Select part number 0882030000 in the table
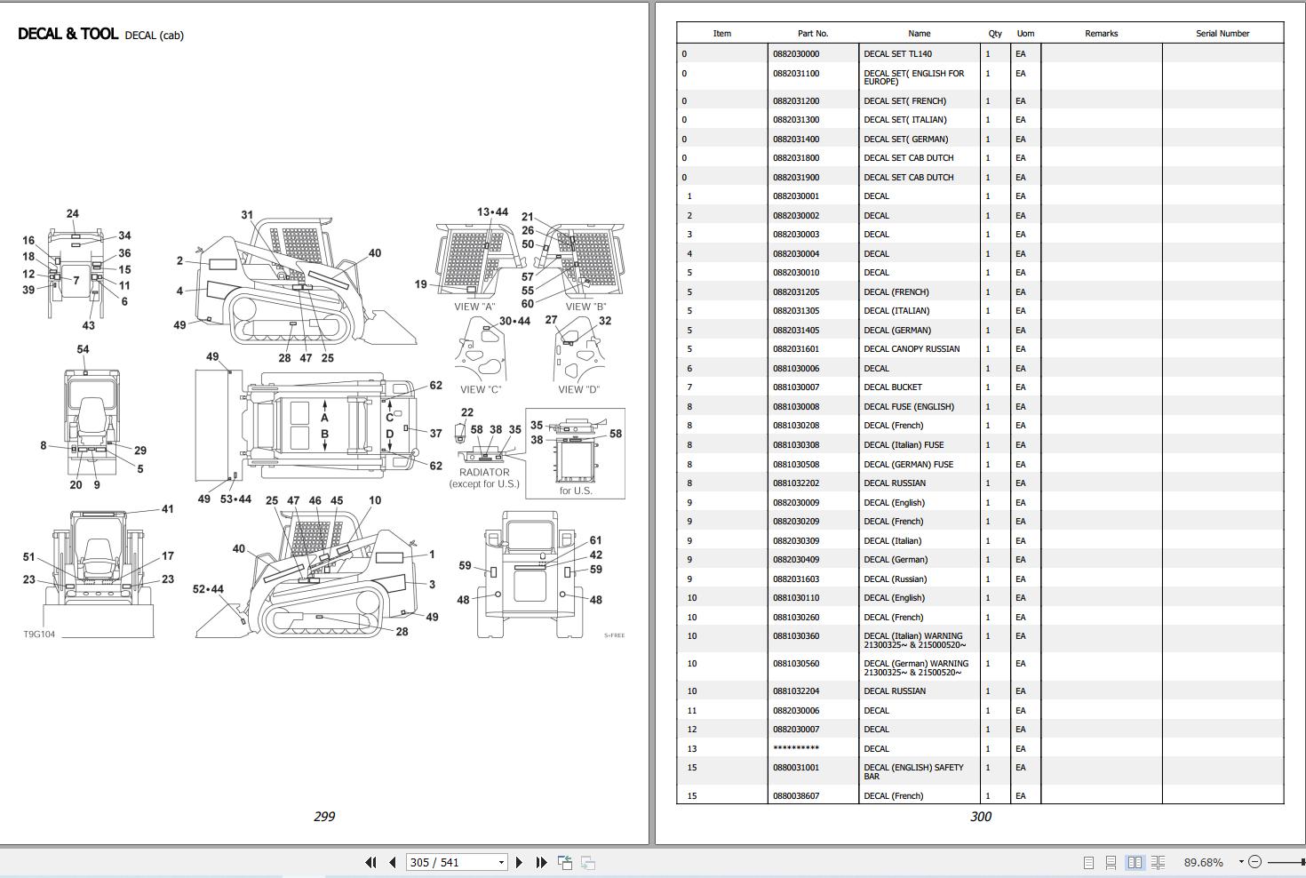Screen dimensions: 1306x878 pos(797,53)
